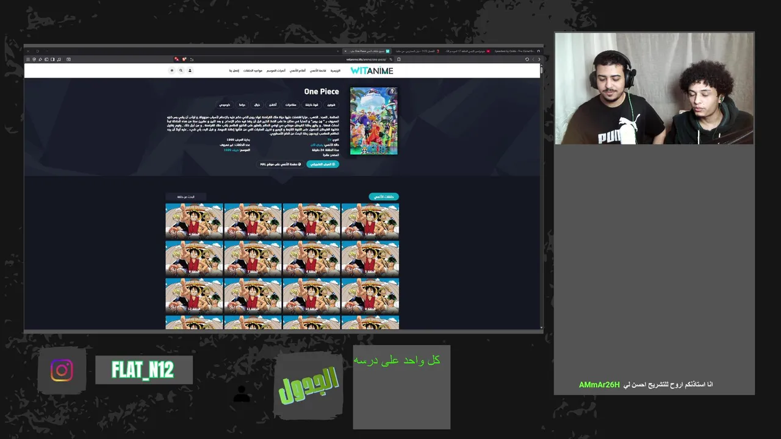Click the music note icon in browser toolbar
This screenshot has height=439, width=781.
tap(59, 59)
